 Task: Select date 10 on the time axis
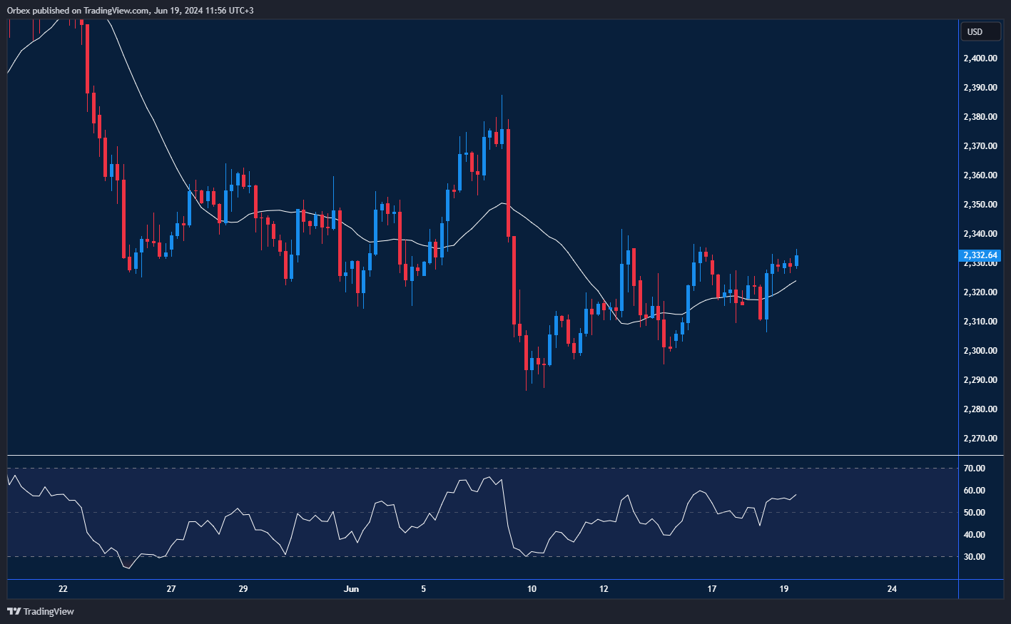(532, 589)
